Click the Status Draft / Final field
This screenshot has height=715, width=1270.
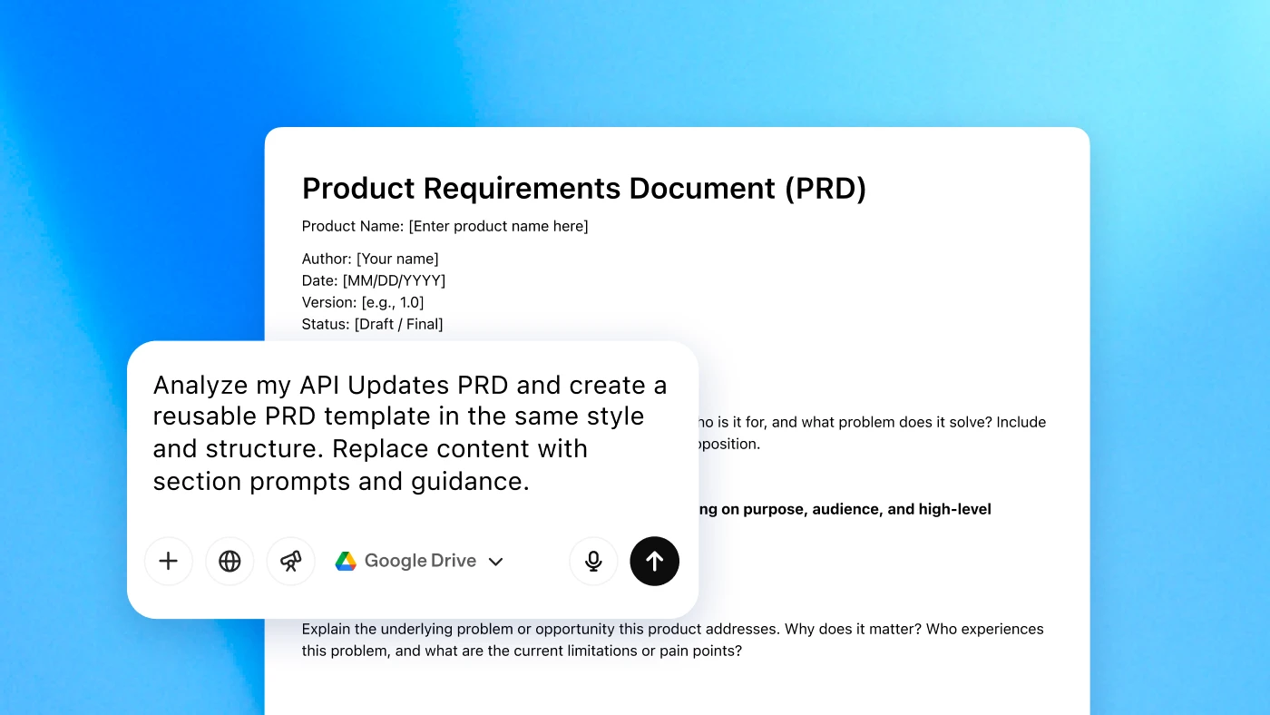click(x=372, y=324)
